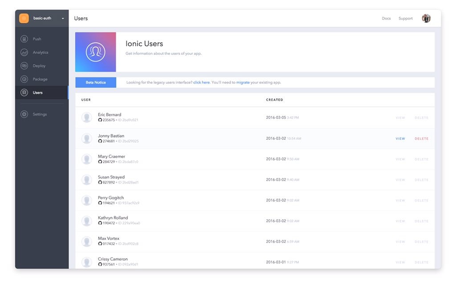This screenshot has height=285, width=456.
Task: Click GitHub icon beside 274681
Action: (x=100, y=141)
